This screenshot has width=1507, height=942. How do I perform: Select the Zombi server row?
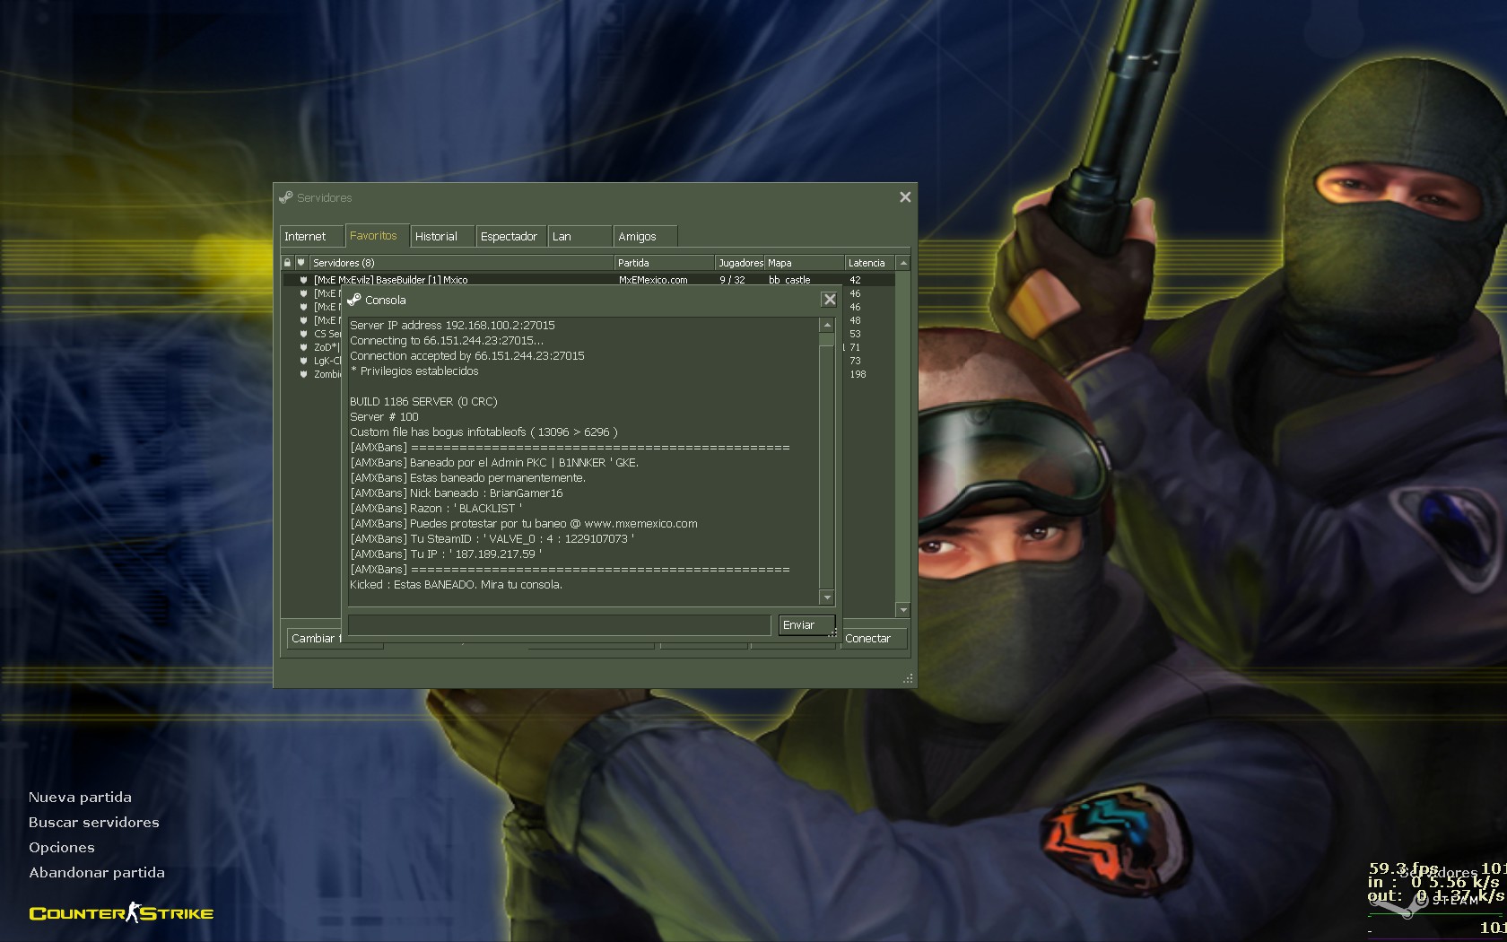click(x=327, y=374)
